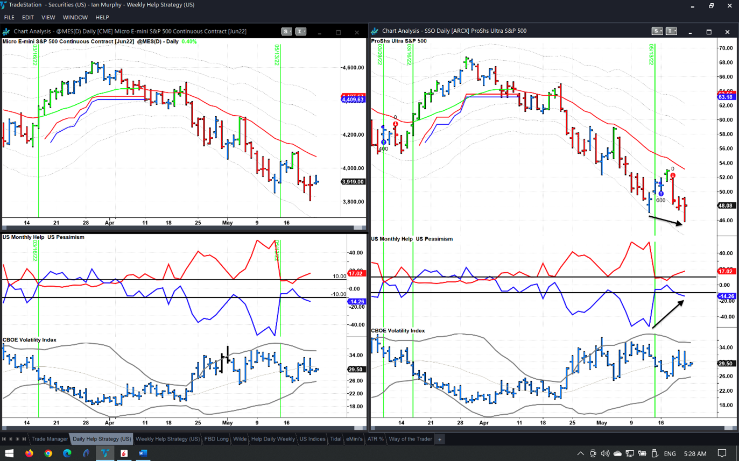The width and height of the screenshot is (739, 461).
Task: Jump to first workspace tab arrow
Action: pyautogui.click(x=4, y=439)
